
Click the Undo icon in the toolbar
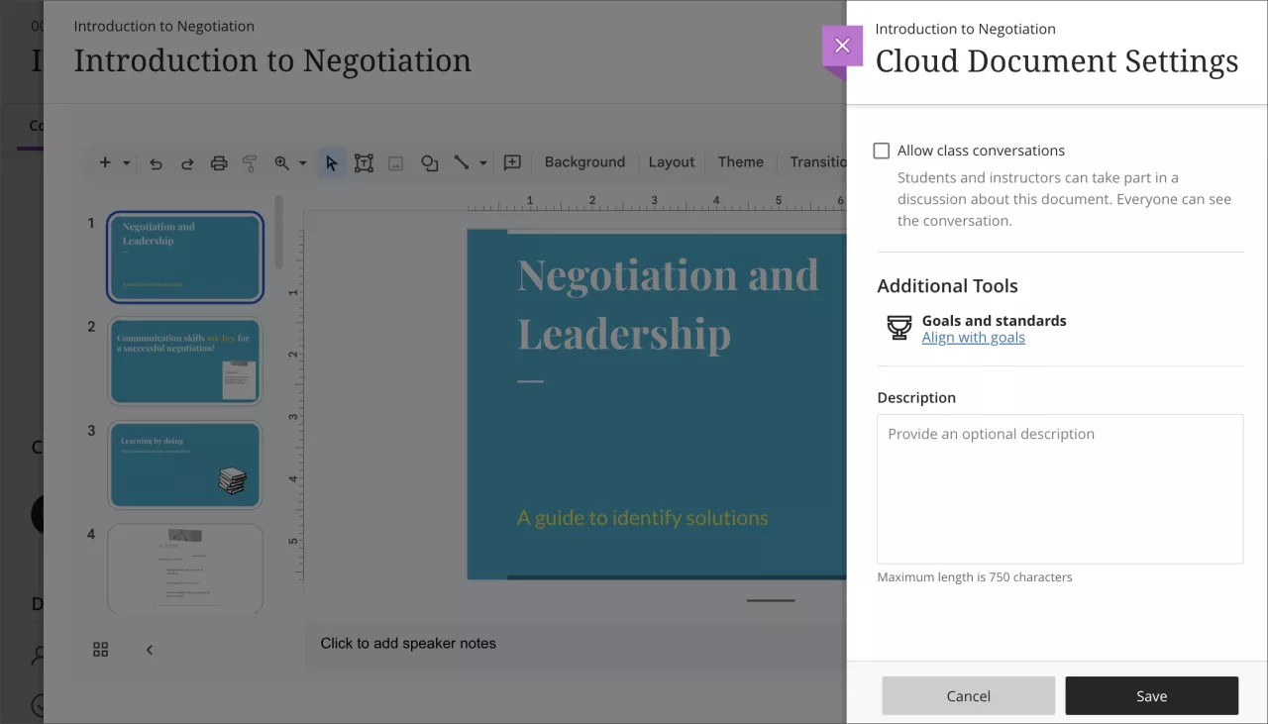(156, 162)
